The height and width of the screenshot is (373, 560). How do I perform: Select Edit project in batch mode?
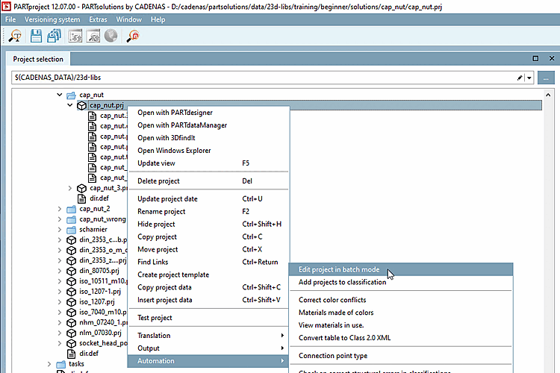point(339,269)
